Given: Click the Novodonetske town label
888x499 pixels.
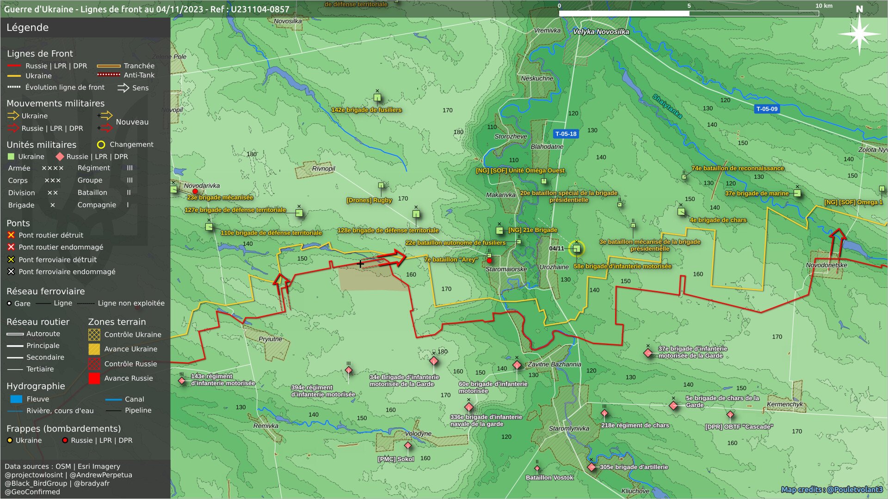Looking at the screenshot, I should 826,265.
